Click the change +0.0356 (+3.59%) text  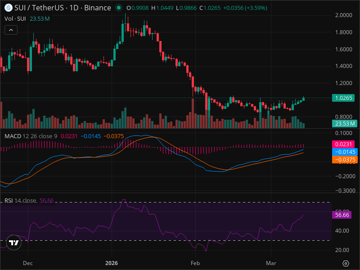coord(245,8)
